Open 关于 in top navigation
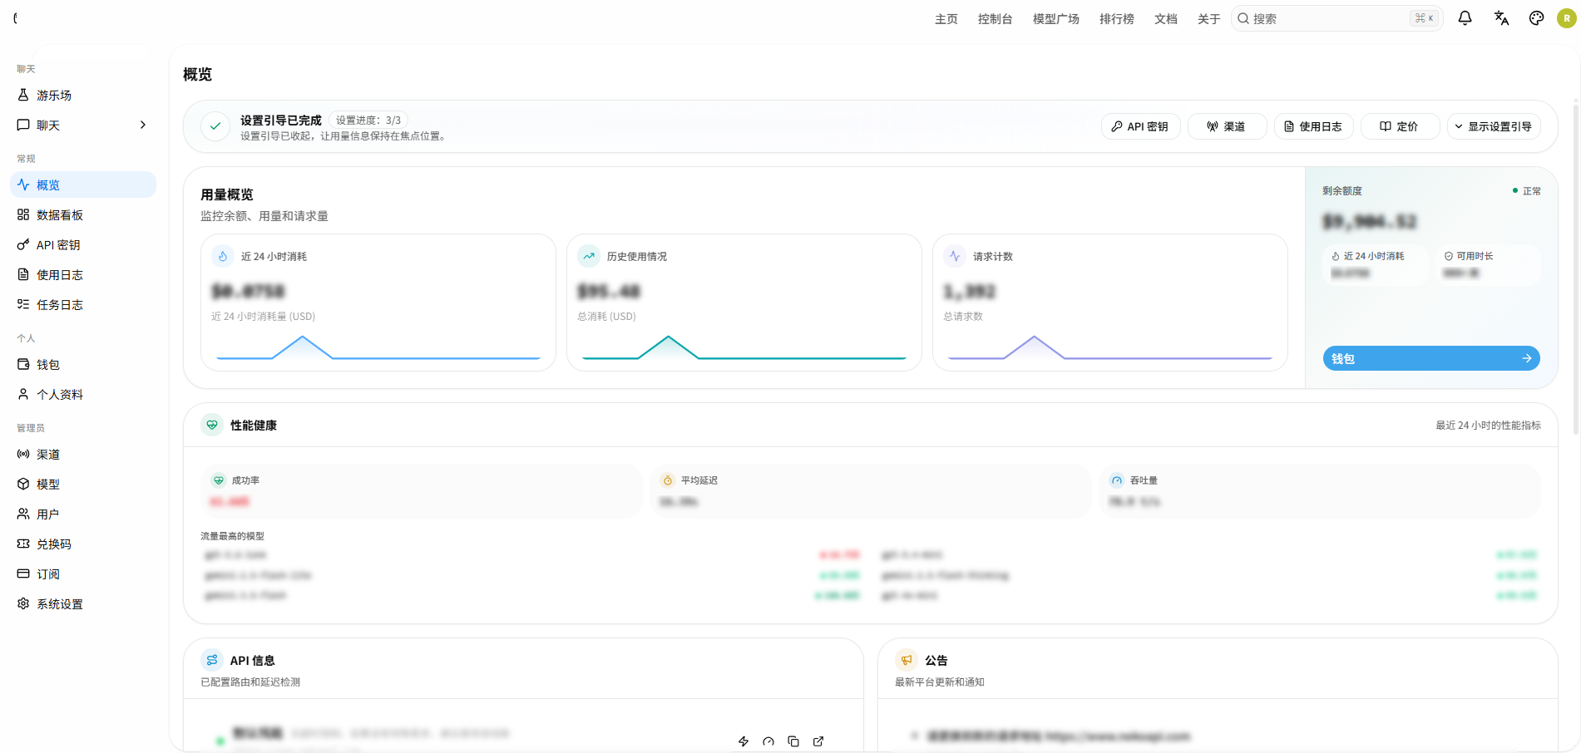The height and width of the screenshot is (753, 1581). point(1209,19)
